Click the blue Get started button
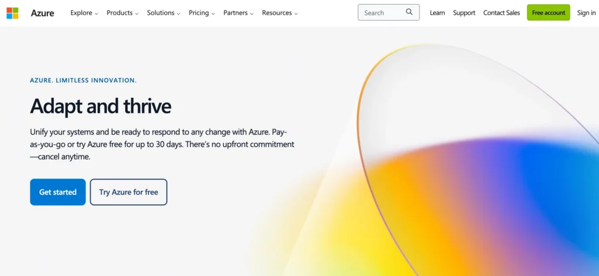The image size is (599, 276). coord(58,192)
